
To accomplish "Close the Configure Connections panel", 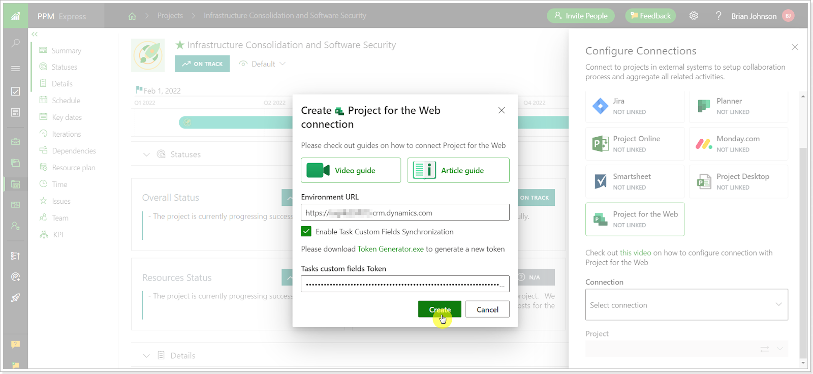I will tap(795, 47).
